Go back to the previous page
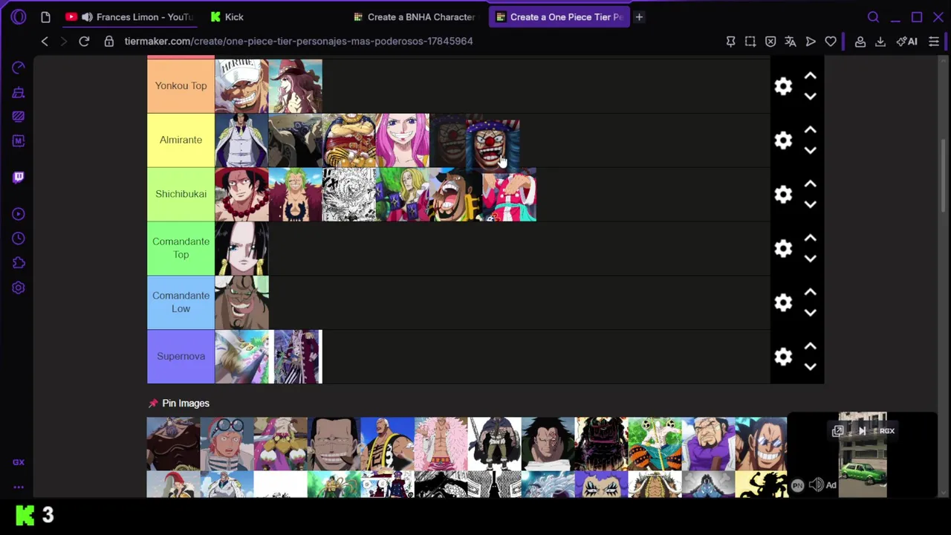951x535 pixels. point(45,41)
